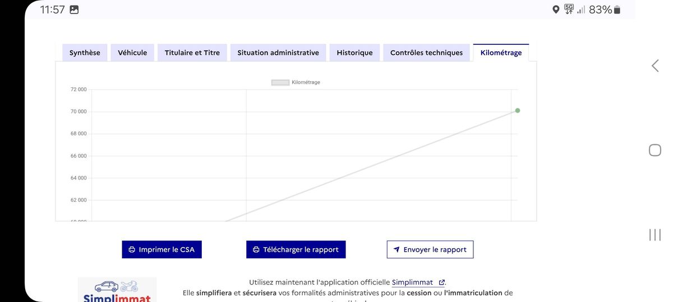Tap the Android home button
This screenshot has width=673, height=302.
pyautogui.click(x=654, y=150)
